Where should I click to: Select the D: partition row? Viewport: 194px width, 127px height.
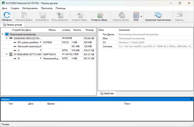pyautogui.click(x=19, y=59)
